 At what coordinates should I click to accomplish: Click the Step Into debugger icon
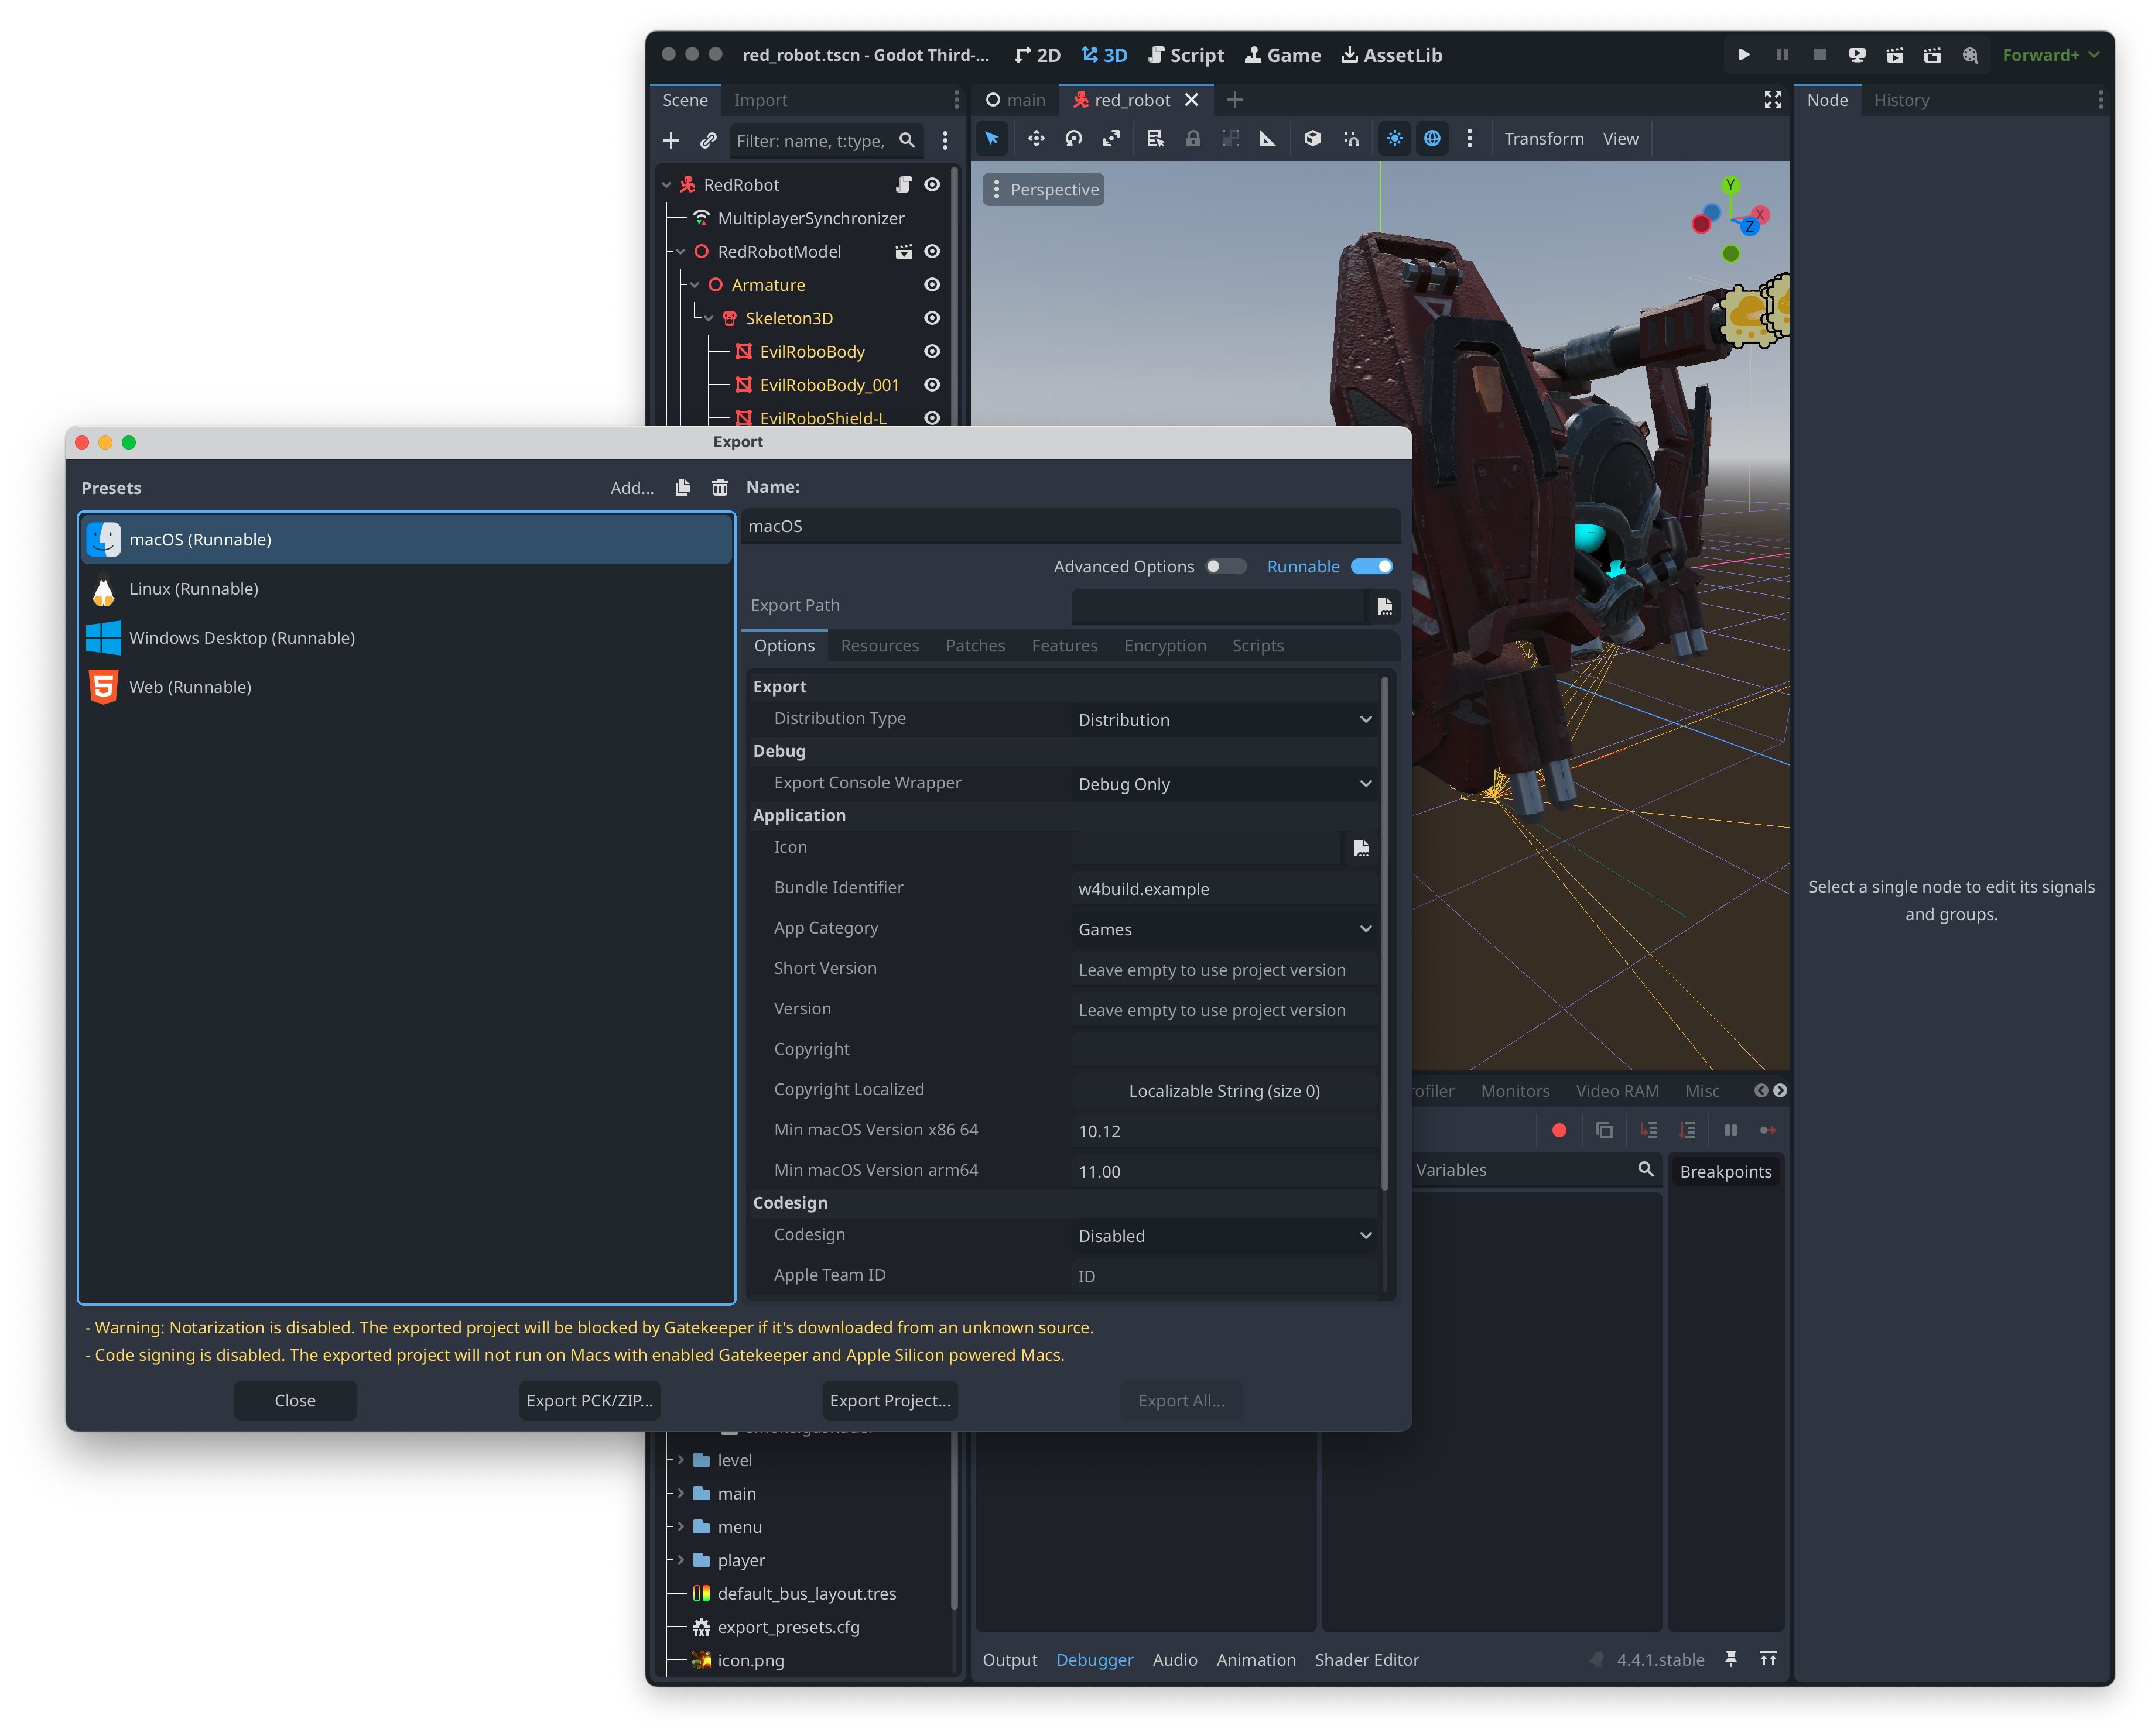pyautogui.click(x=1649, y=1130)
